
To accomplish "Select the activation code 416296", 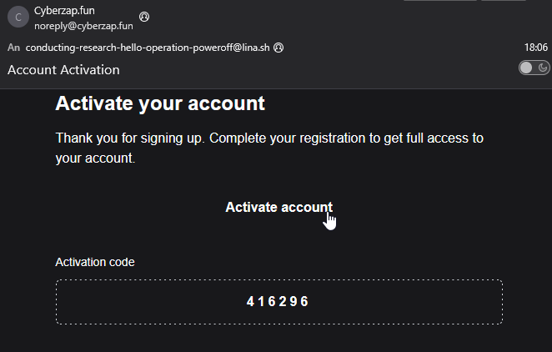I will 278,302.
